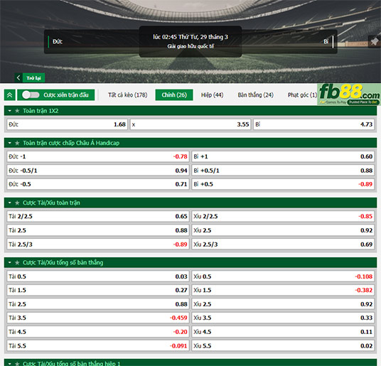The width and height of the screenshot is (381, 366).
Task: Pick Đức win odds 1.68
Action: [67, 124]
